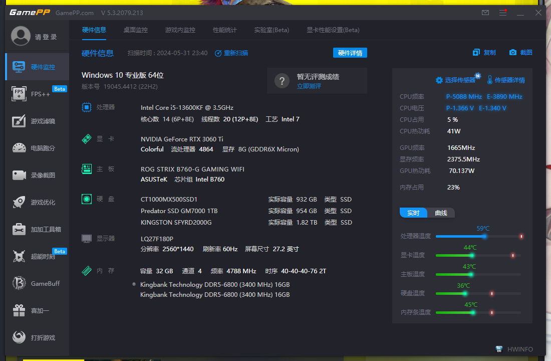Click the 选择传感器 gear icon
Viewport: 551px width, 361px height.
tap(439, 80)
